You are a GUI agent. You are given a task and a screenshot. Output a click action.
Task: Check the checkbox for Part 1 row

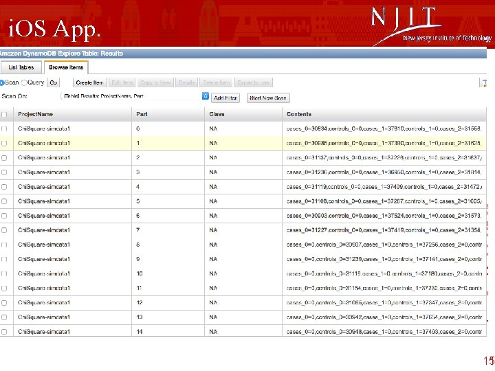click(4, 143)
